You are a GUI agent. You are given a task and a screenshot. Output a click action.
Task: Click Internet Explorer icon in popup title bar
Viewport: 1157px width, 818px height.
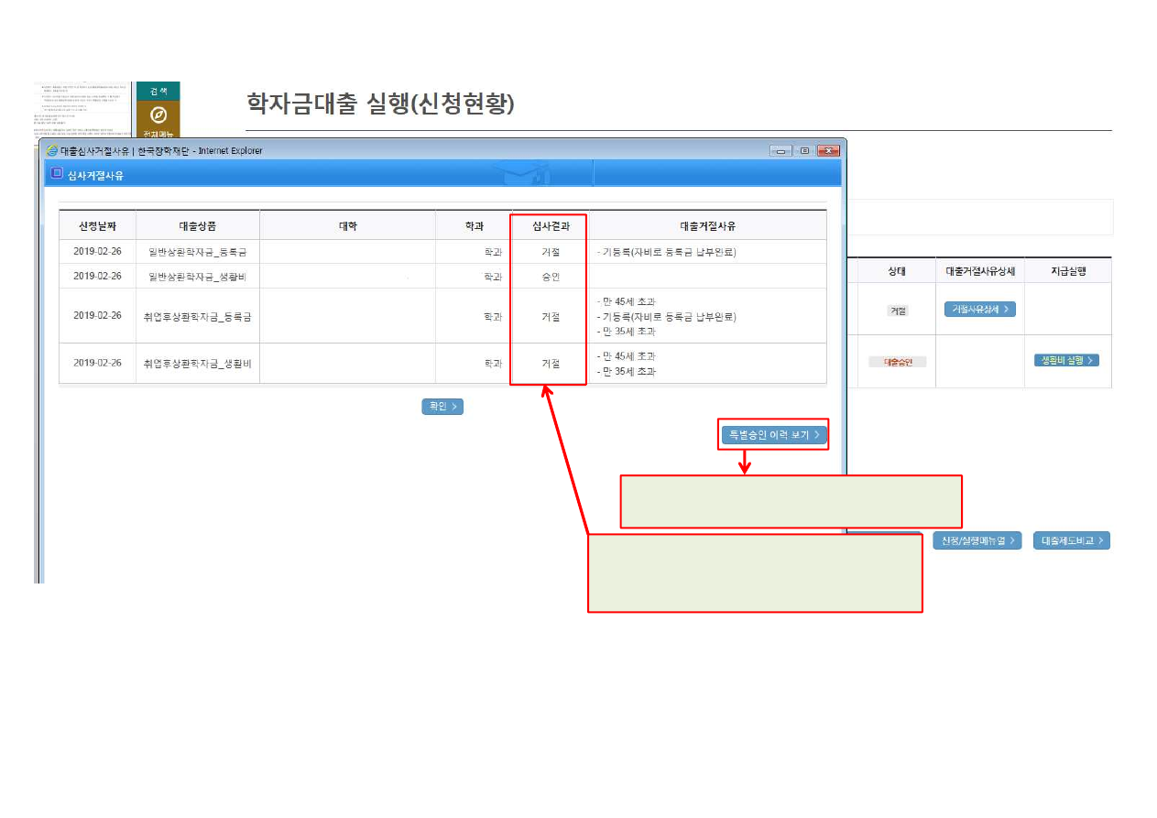click(52, 150)
